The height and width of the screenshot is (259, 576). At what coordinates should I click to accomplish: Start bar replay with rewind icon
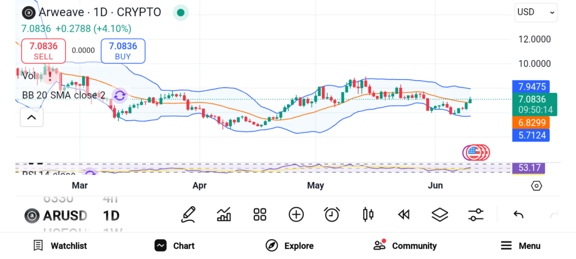pos(404,215)
